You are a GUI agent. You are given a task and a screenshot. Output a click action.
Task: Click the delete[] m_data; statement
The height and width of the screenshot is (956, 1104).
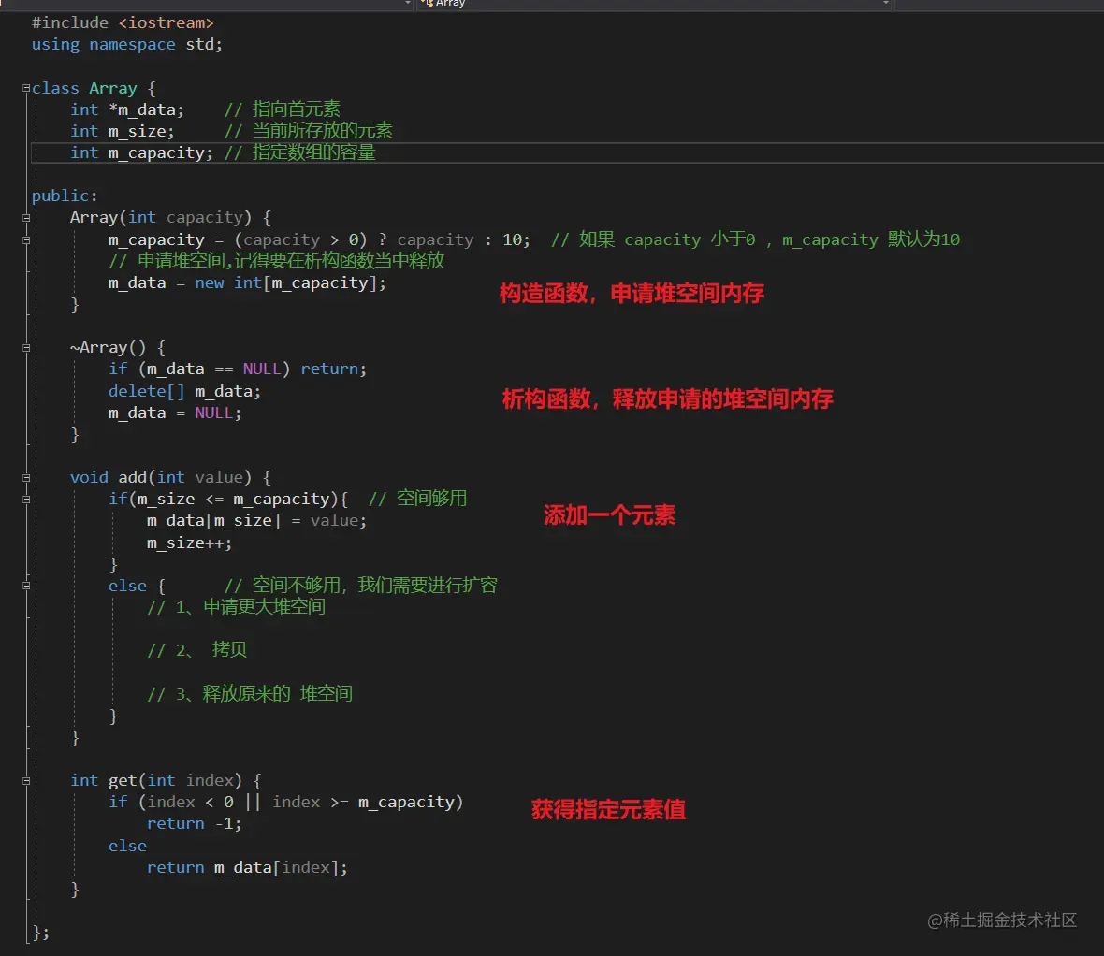(x=184, y=391)
